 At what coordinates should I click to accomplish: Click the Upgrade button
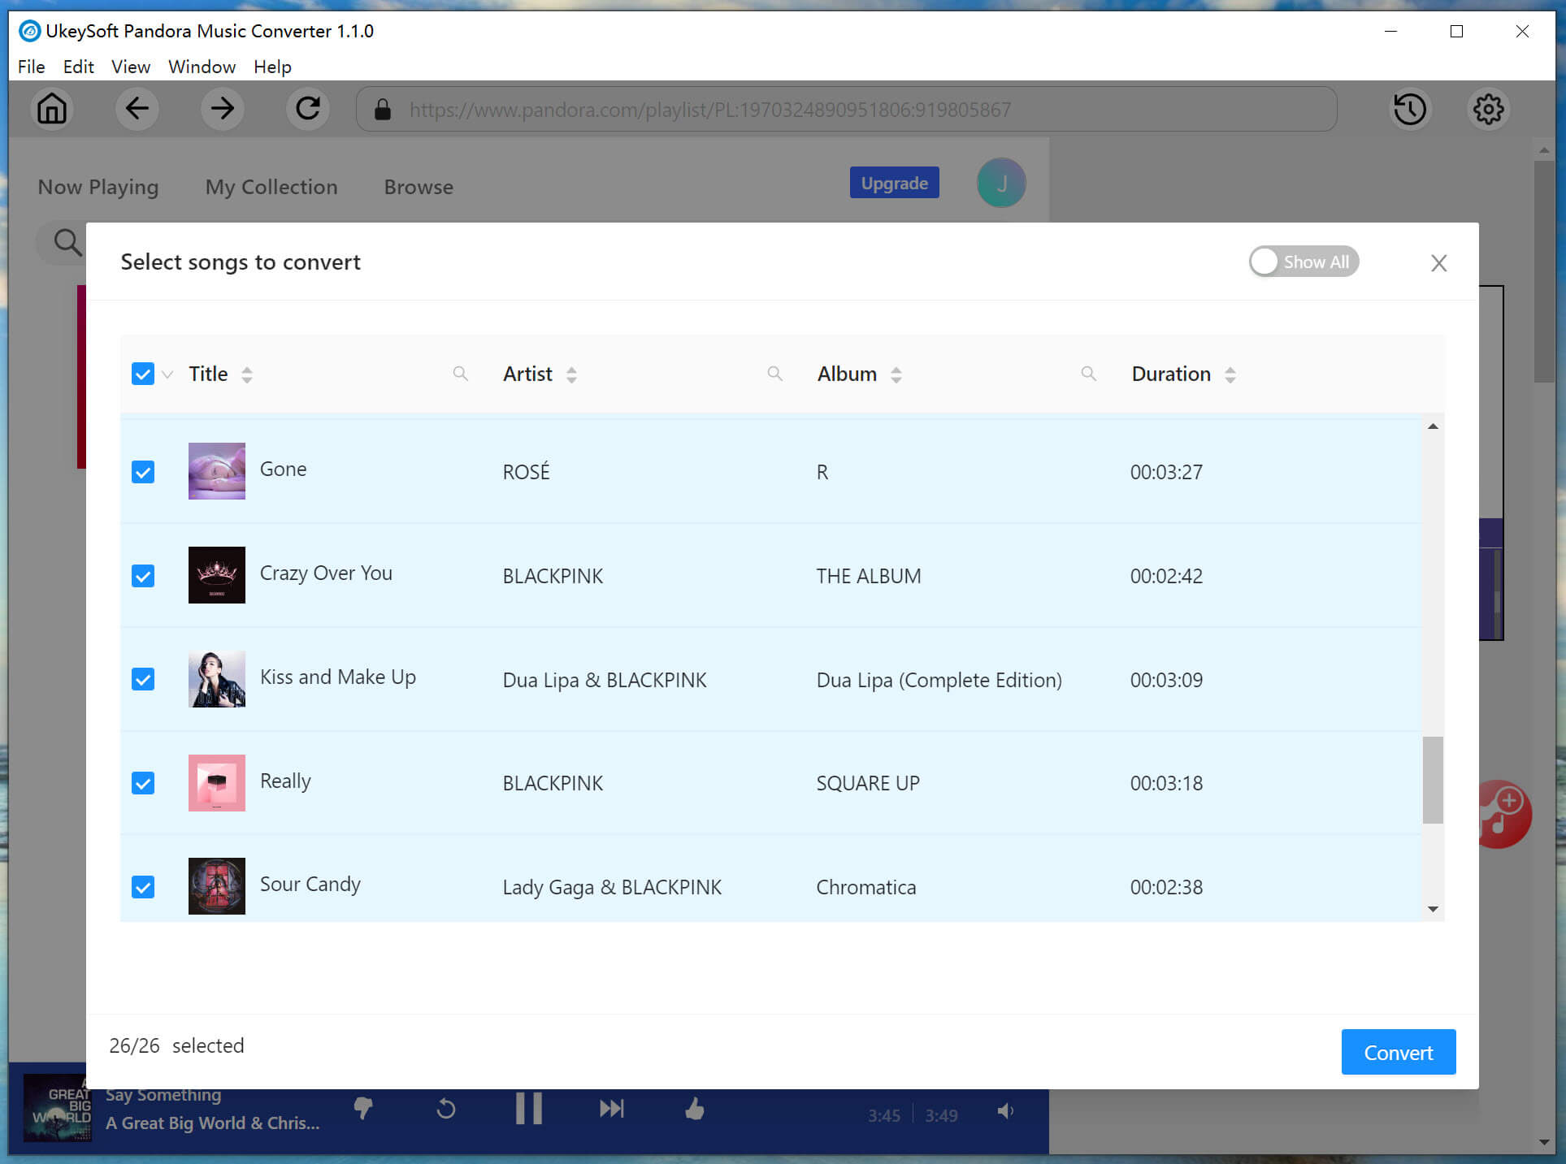891,184
